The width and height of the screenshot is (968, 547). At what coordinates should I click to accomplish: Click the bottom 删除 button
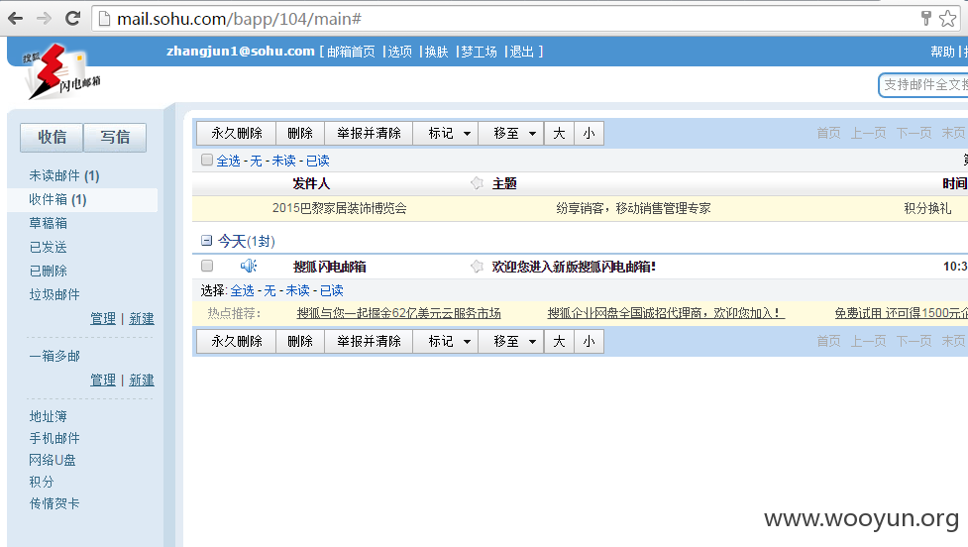coord(300,342)
